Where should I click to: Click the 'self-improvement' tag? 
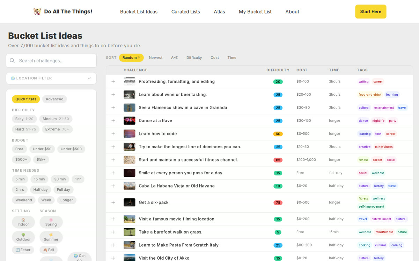coord(372,206)
